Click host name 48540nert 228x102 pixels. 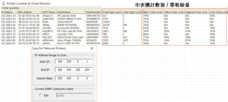pos(48,40)
